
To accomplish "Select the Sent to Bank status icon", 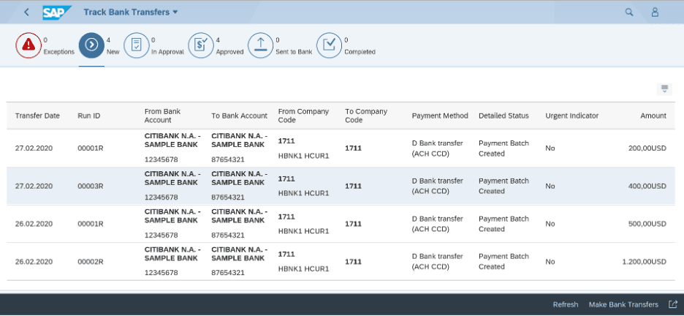I will 260,45.
